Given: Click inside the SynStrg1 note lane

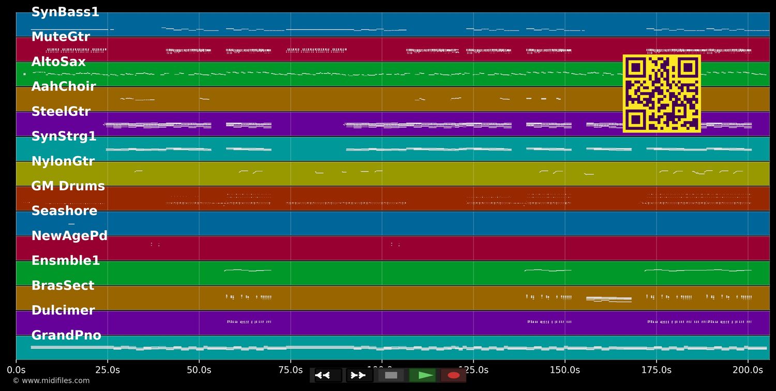Looking at the screenshot, I should pos(310,149).
